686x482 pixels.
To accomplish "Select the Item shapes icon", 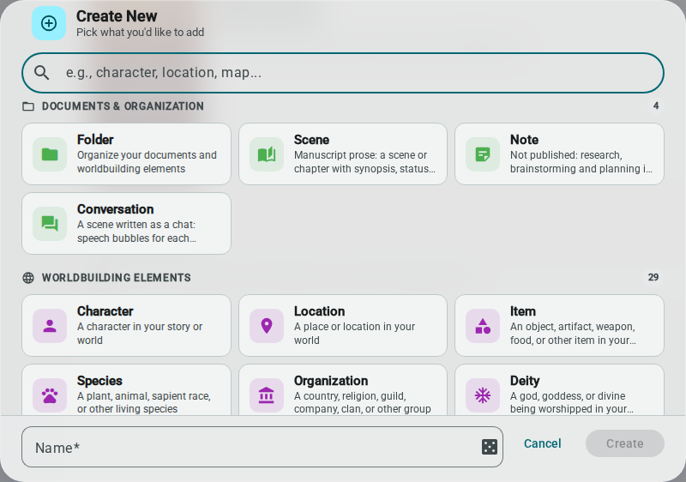I will [x=483, y=326].
